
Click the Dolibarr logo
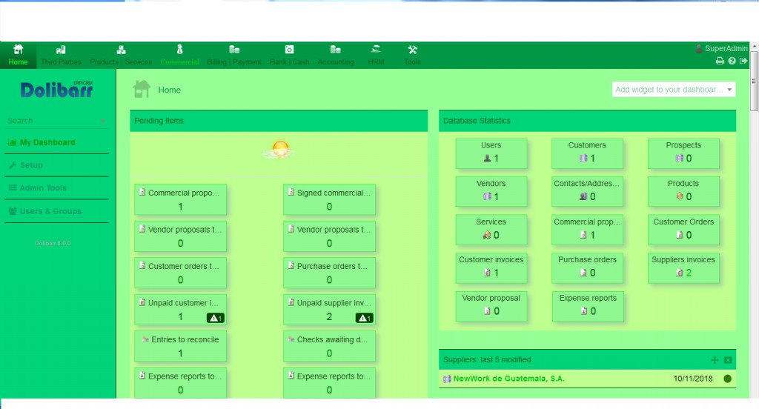tap(56, 90)
